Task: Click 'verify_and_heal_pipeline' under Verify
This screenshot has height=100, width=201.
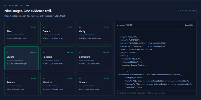Action: pyautogui.click(x=87, y=35)
